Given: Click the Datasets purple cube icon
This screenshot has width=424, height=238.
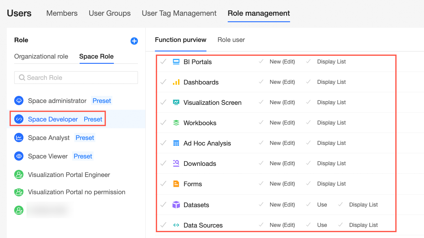Looking at the screenshot, I should tap(176, 205).
